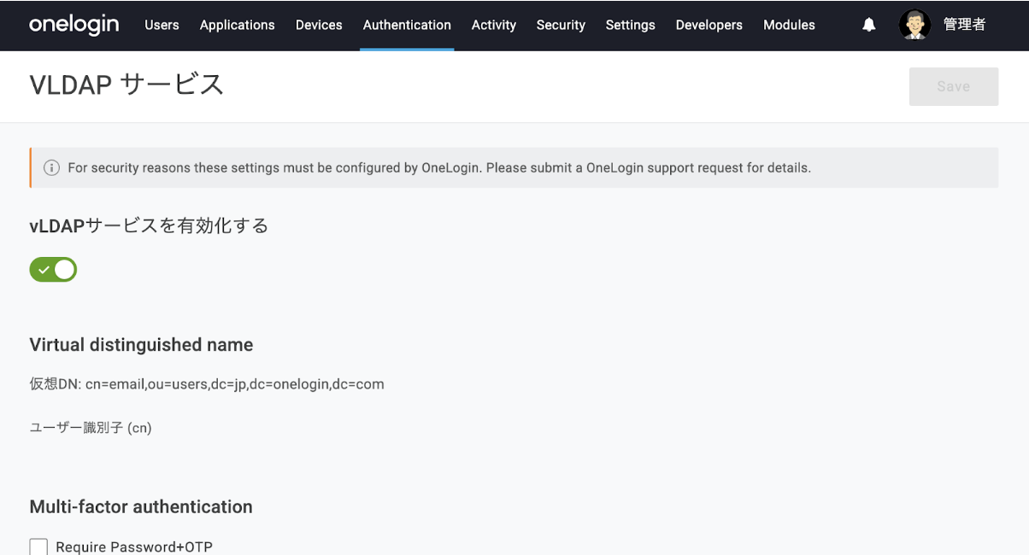Select the Authentication tab
This screenshot has height=555, width=1029.
(x=407, y=25)
